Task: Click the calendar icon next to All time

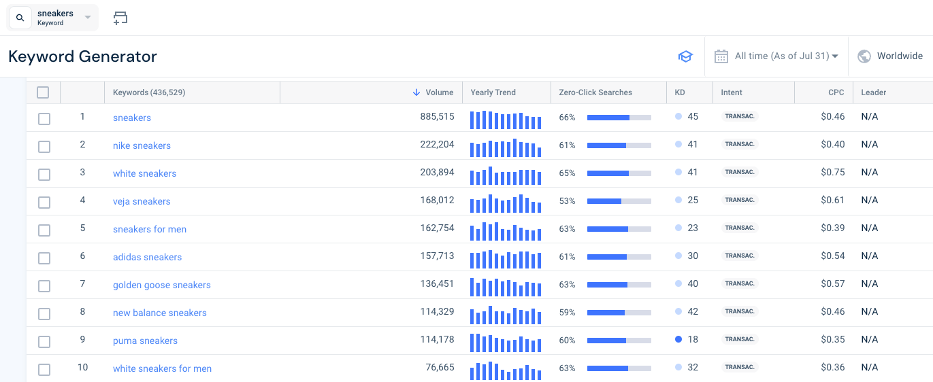Action: point(721,56)
